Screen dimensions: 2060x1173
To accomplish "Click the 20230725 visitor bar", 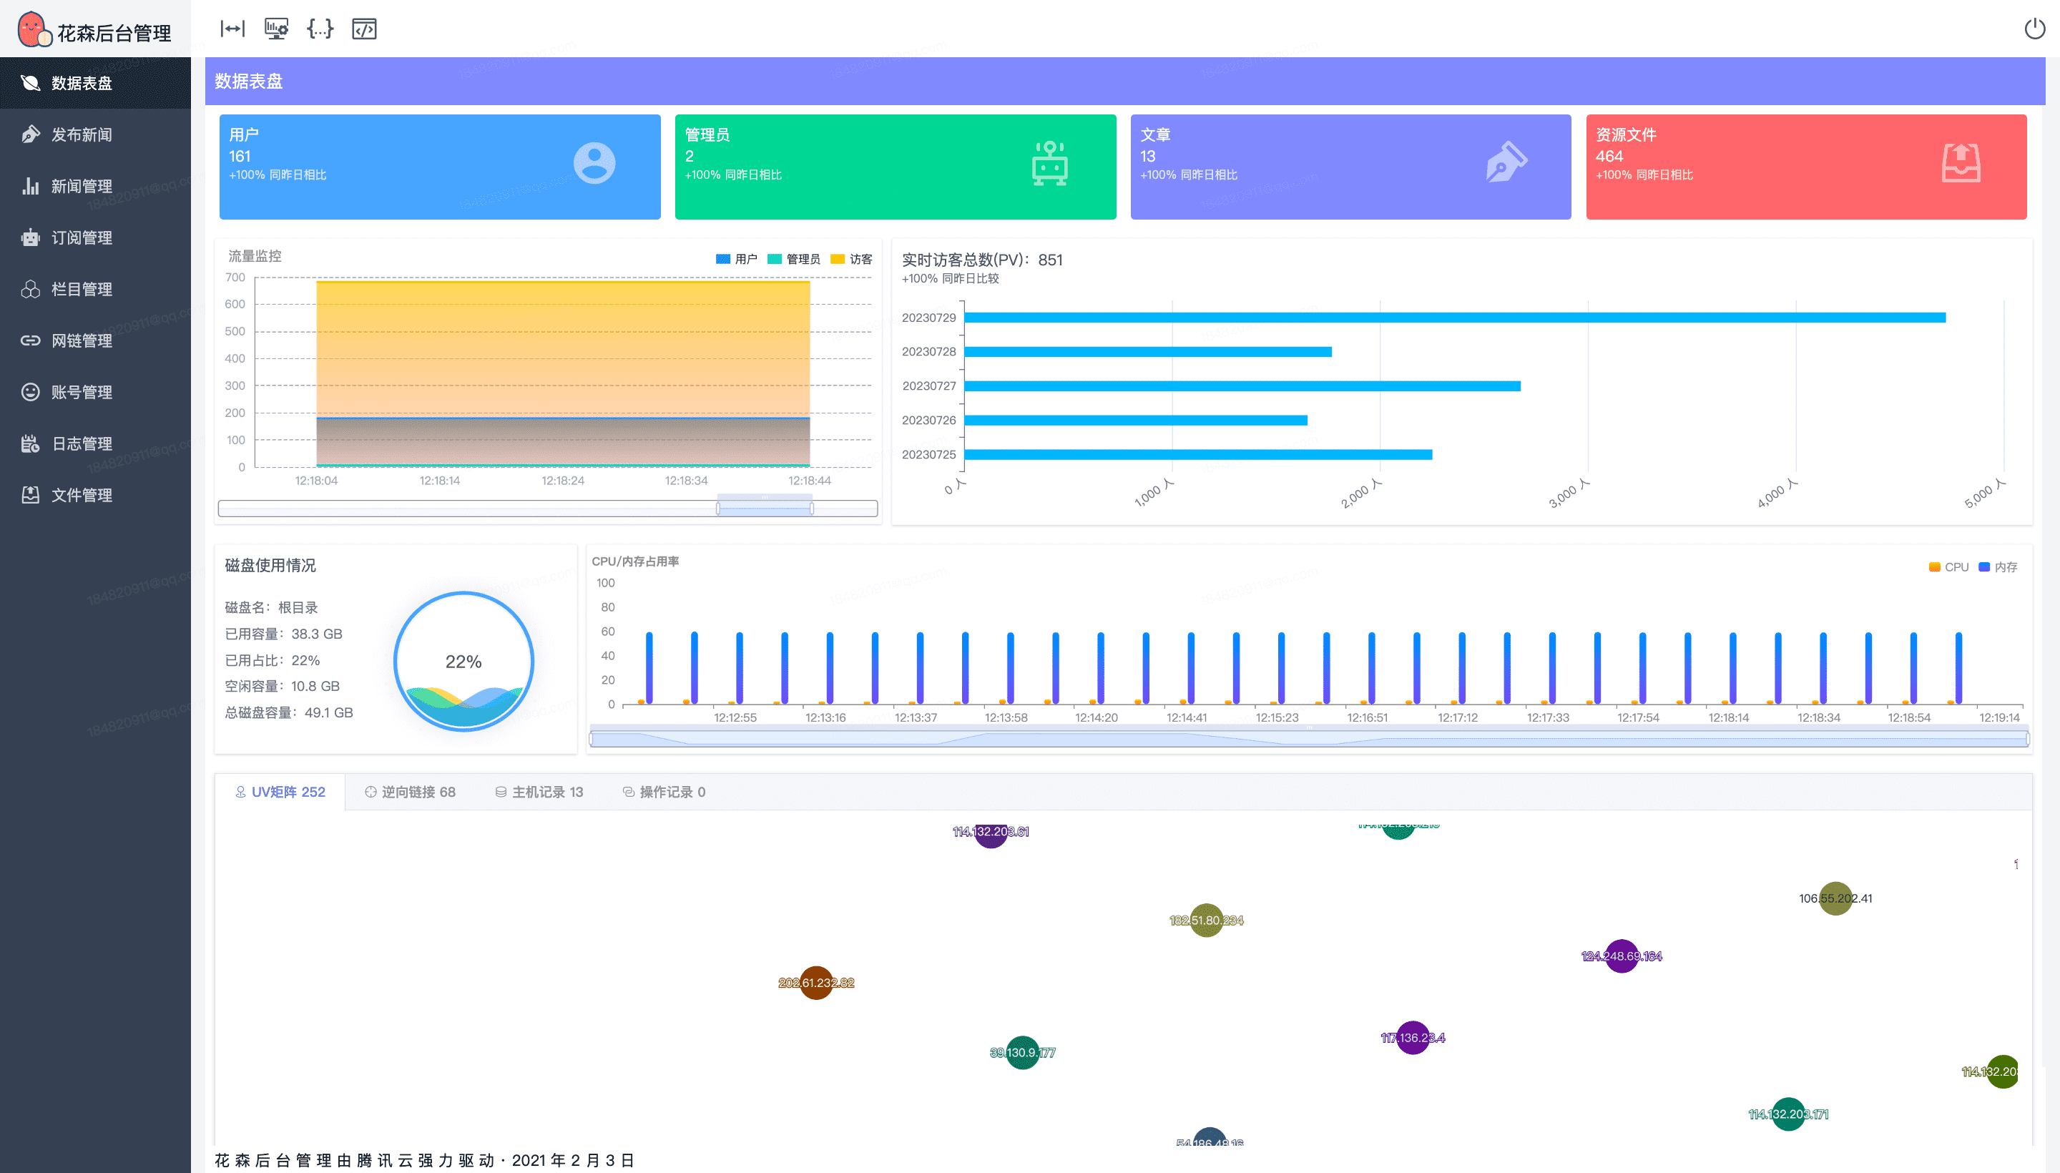I will pyautogui.click(x=1198, y=454).
